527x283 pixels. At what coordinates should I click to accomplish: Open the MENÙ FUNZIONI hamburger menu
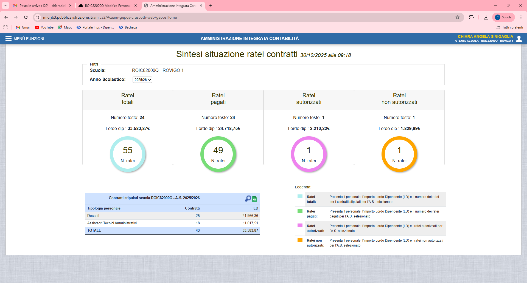tap(9, 39)
